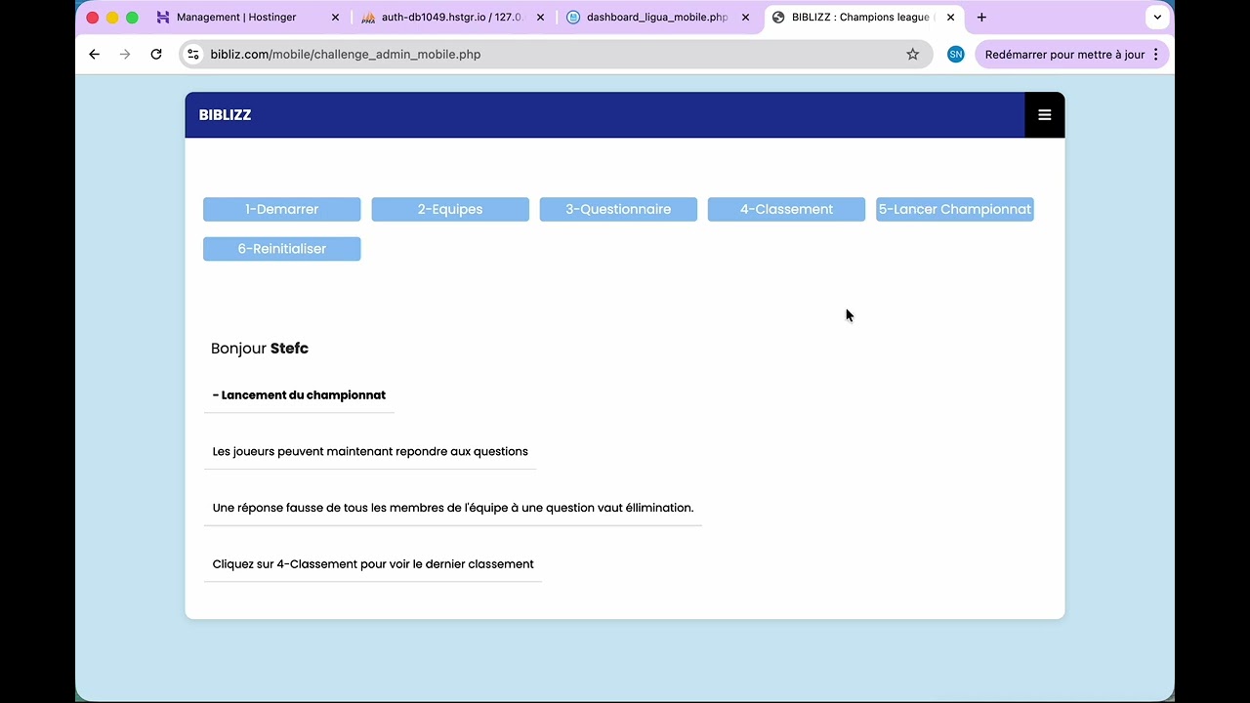The width and height of the screenshot is (1250, 703).
Task: Close the Management | Hostinger tab
Action: [335, 18]
